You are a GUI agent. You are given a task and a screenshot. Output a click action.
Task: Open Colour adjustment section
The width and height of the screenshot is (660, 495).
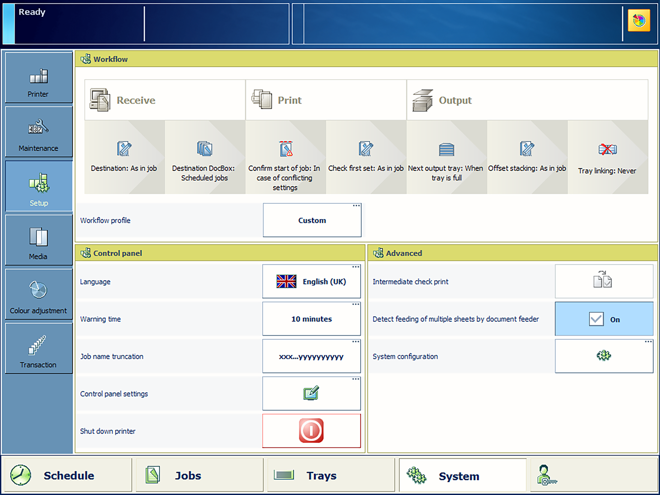(x=38, y=295)
